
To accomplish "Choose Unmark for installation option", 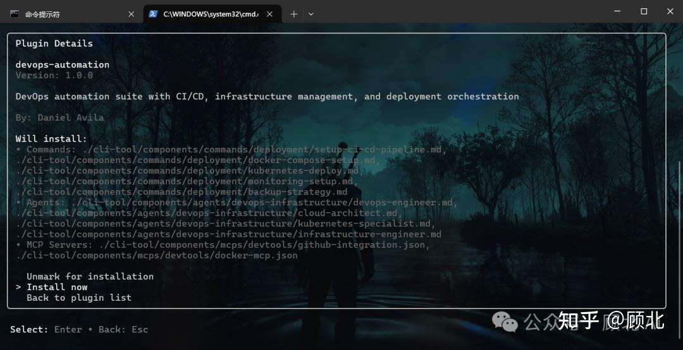I will [x=90, y=277].
